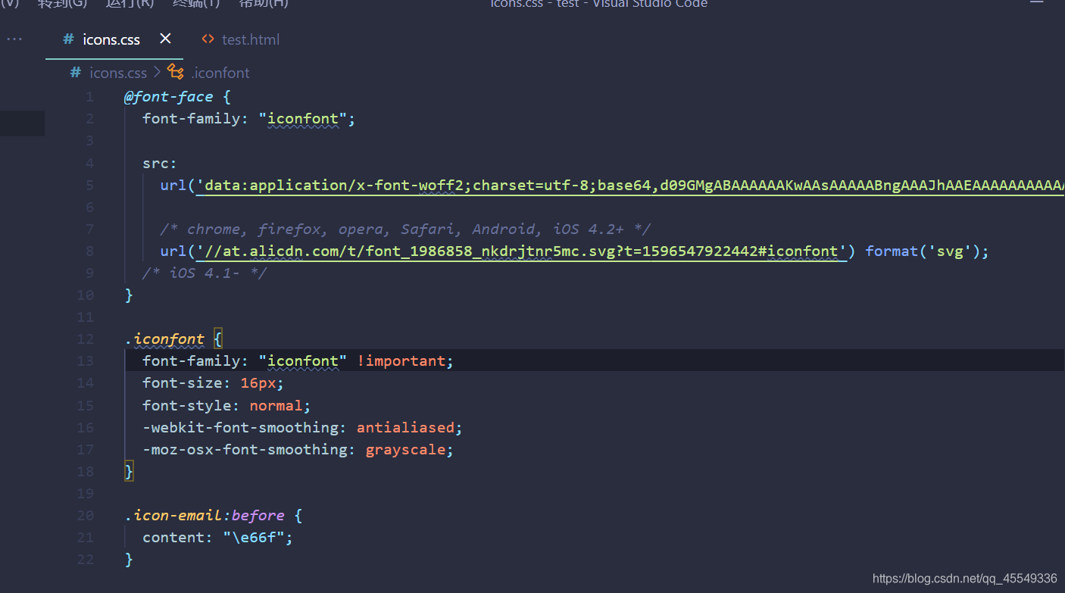
Task: Select icons.css in the breadcrumb path
Action: point(118,73)
